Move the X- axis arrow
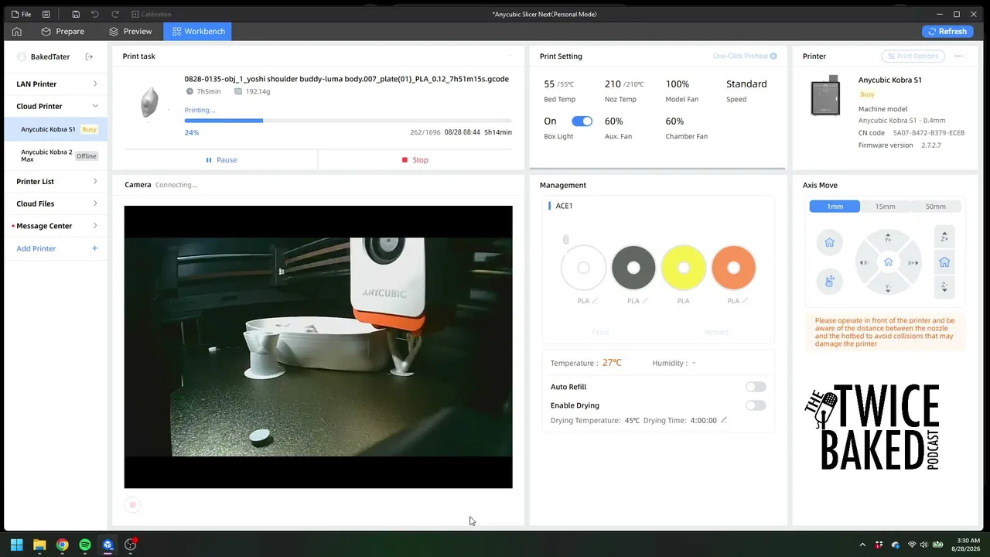 point(864,263)
